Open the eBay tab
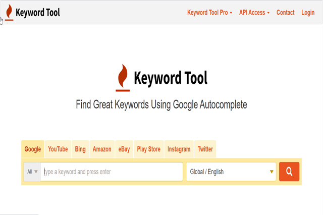The image size is (323, 215). coord(124,149)
